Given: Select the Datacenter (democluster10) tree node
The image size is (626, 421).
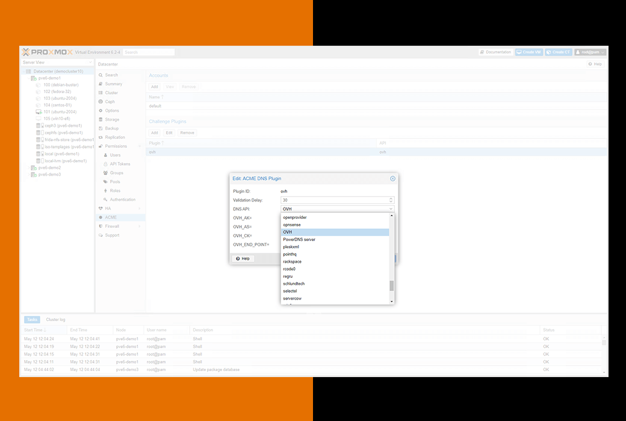Looking at the screenshot, I should pyautogui.click(x=58, y=71).
